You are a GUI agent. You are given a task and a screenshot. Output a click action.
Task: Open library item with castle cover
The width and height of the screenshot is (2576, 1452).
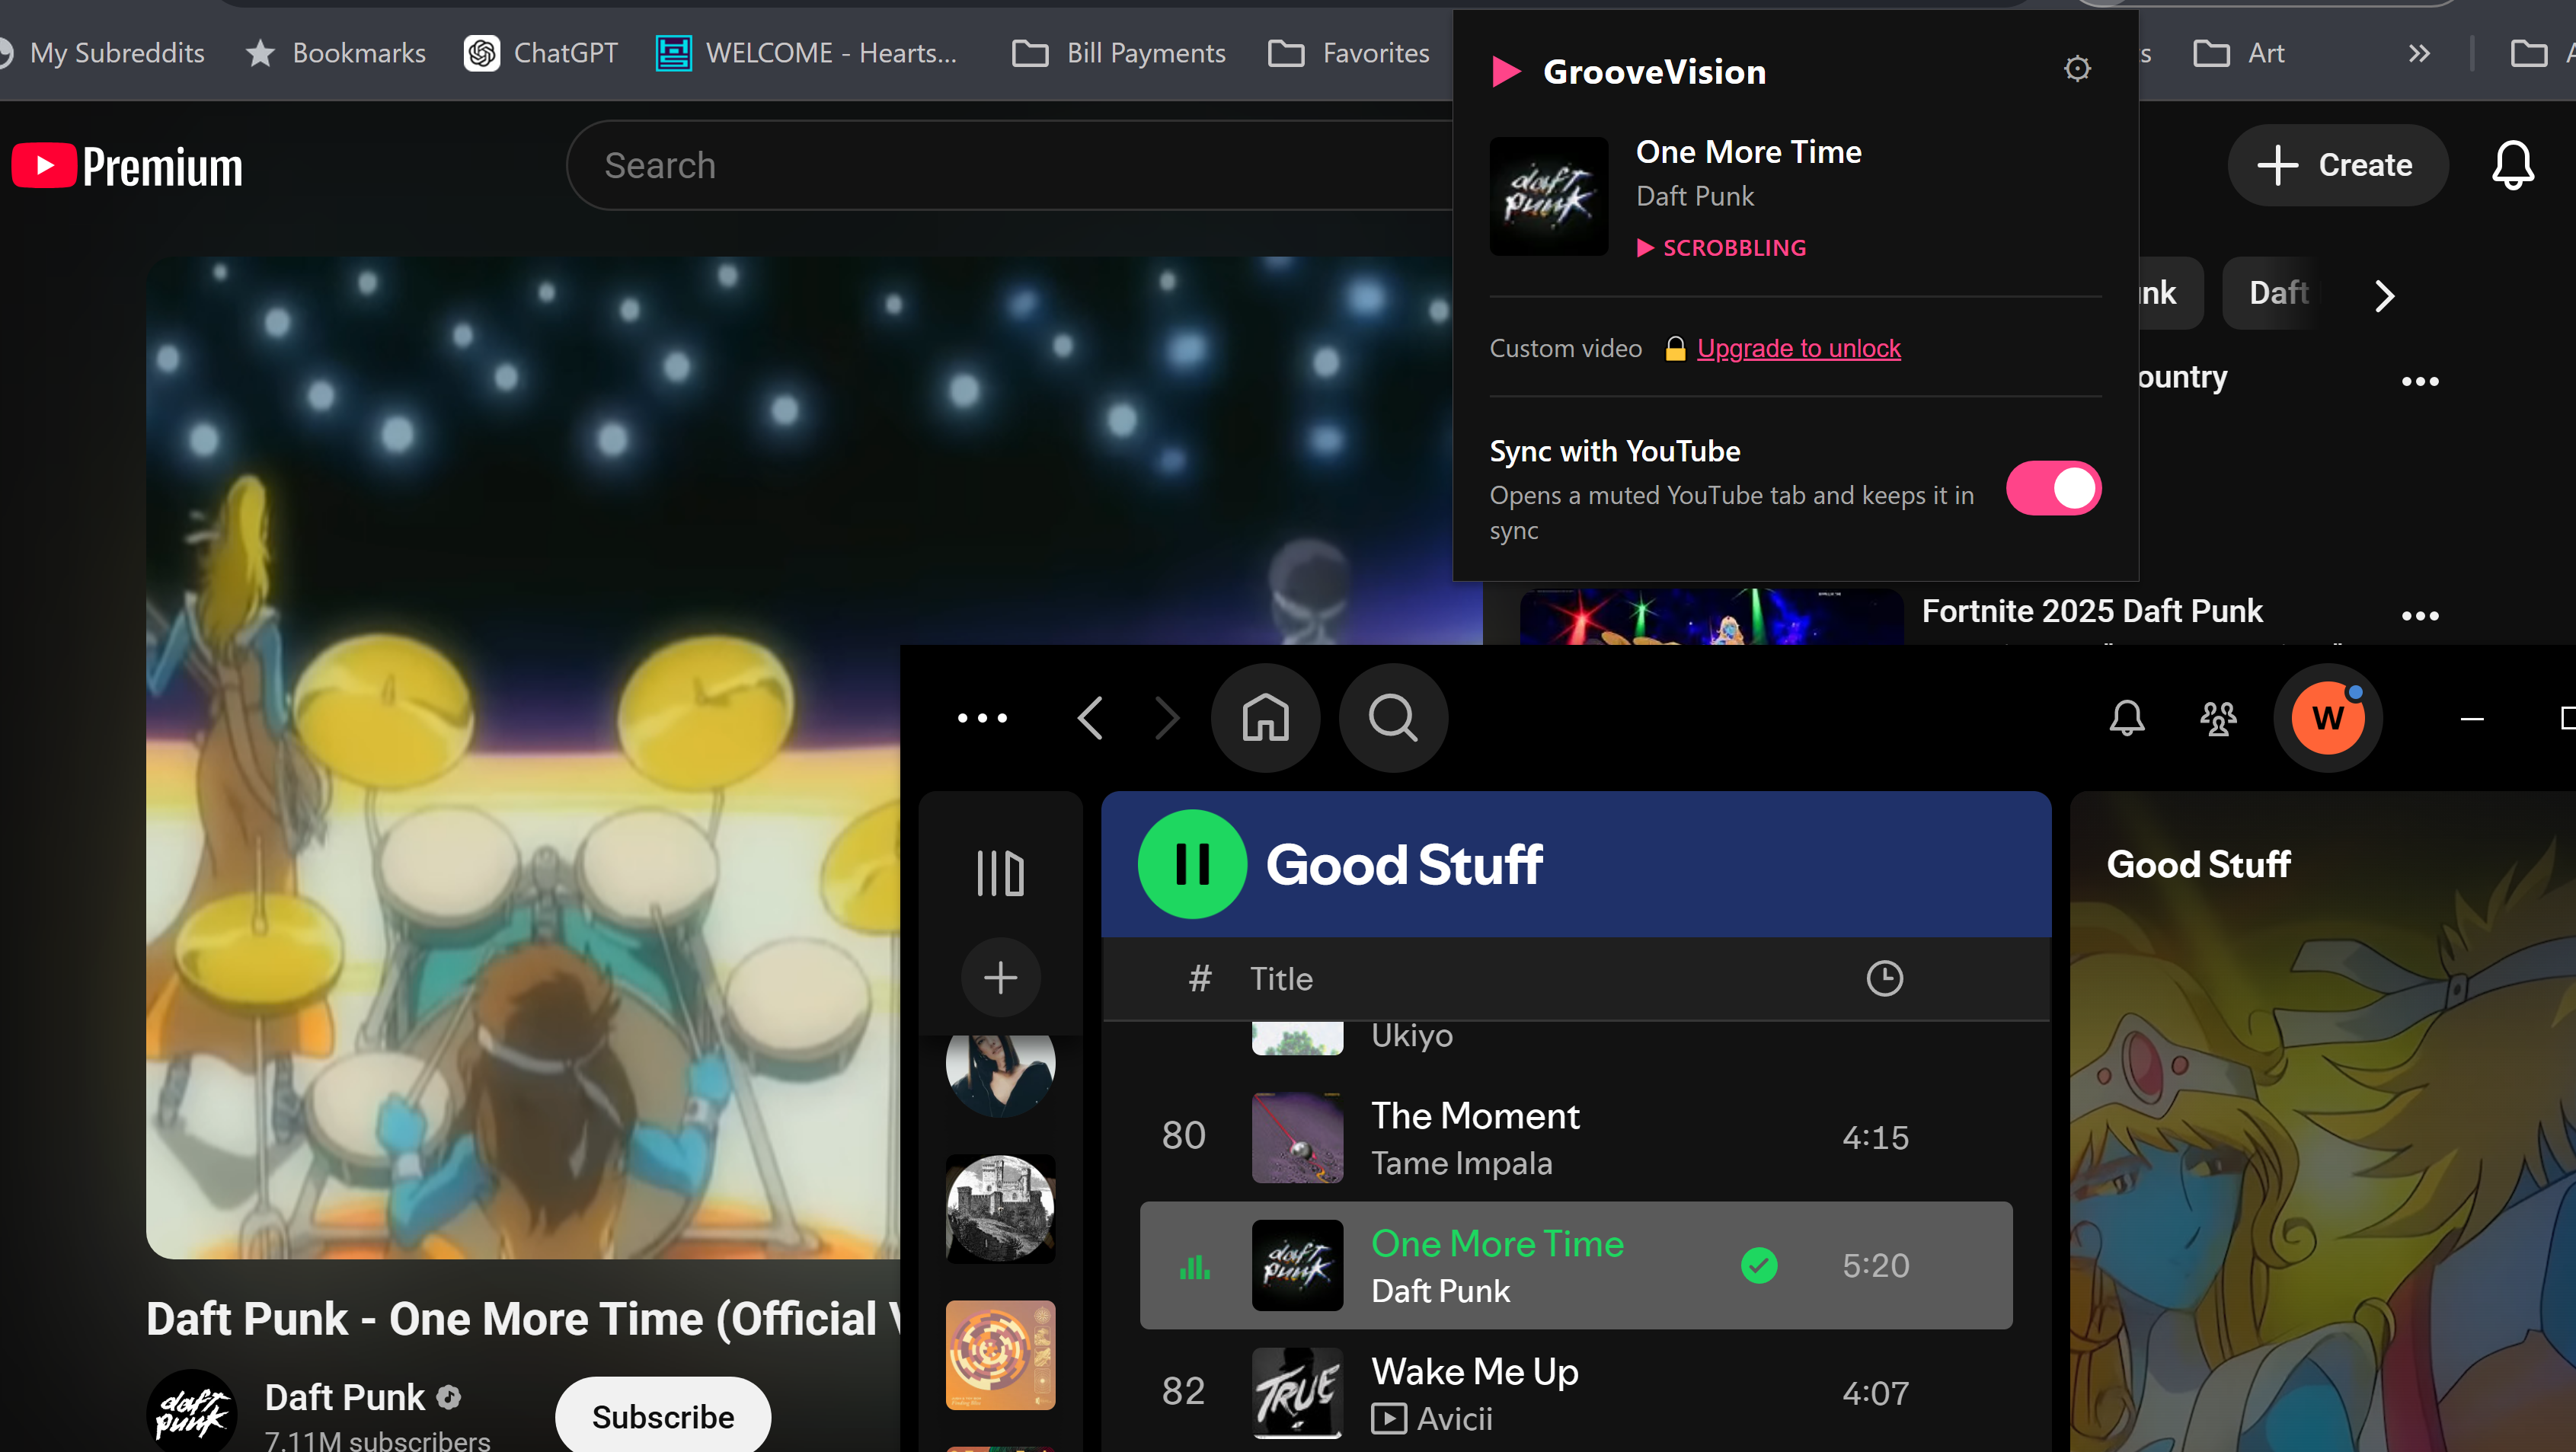(1000, 1208)
